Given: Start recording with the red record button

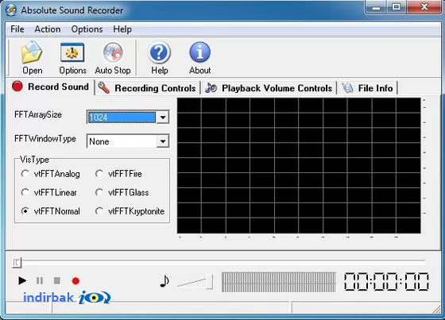Looking at the screenshot, I should [x=75, y=281].
